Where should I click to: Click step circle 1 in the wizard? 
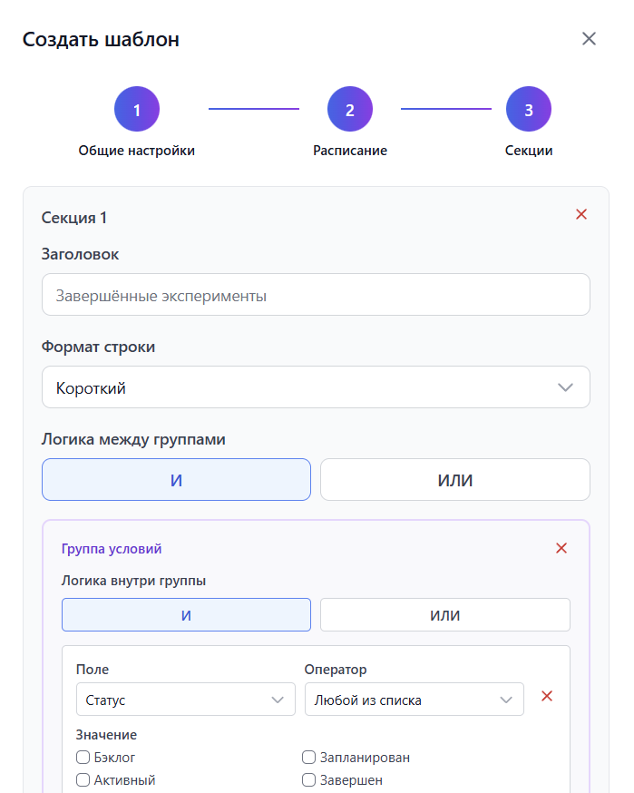pyautogui.click(x=136, y=108)
